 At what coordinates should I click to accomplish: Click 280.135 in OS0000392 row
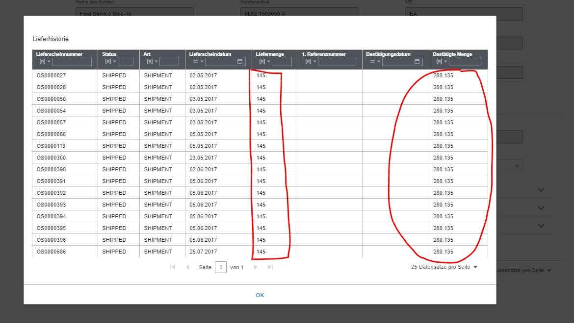[444, 193]
